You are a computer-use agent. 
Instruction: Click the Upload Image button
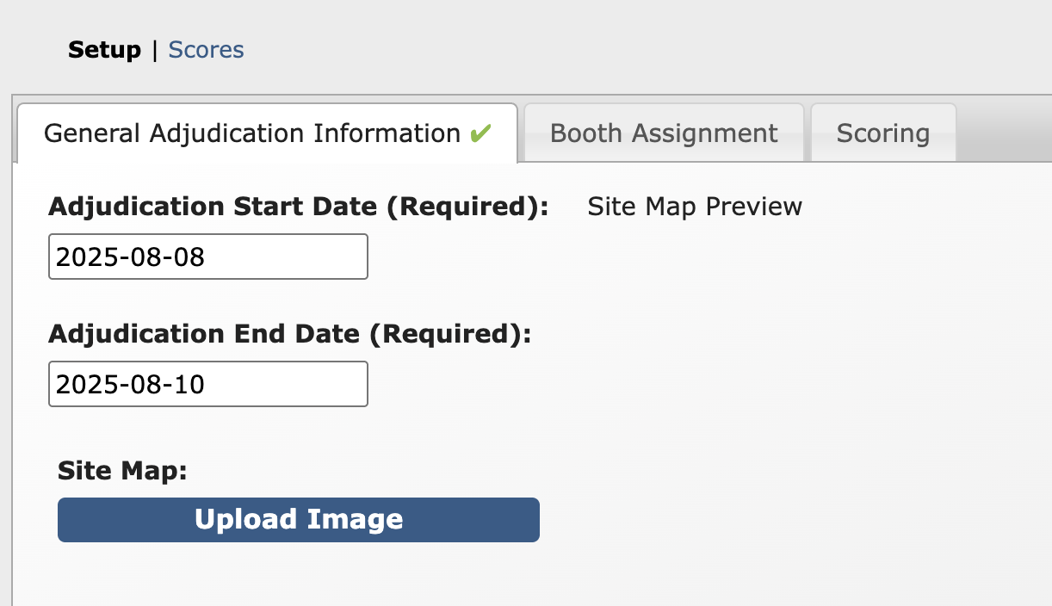pyautogui.click(x=298, y=520)
